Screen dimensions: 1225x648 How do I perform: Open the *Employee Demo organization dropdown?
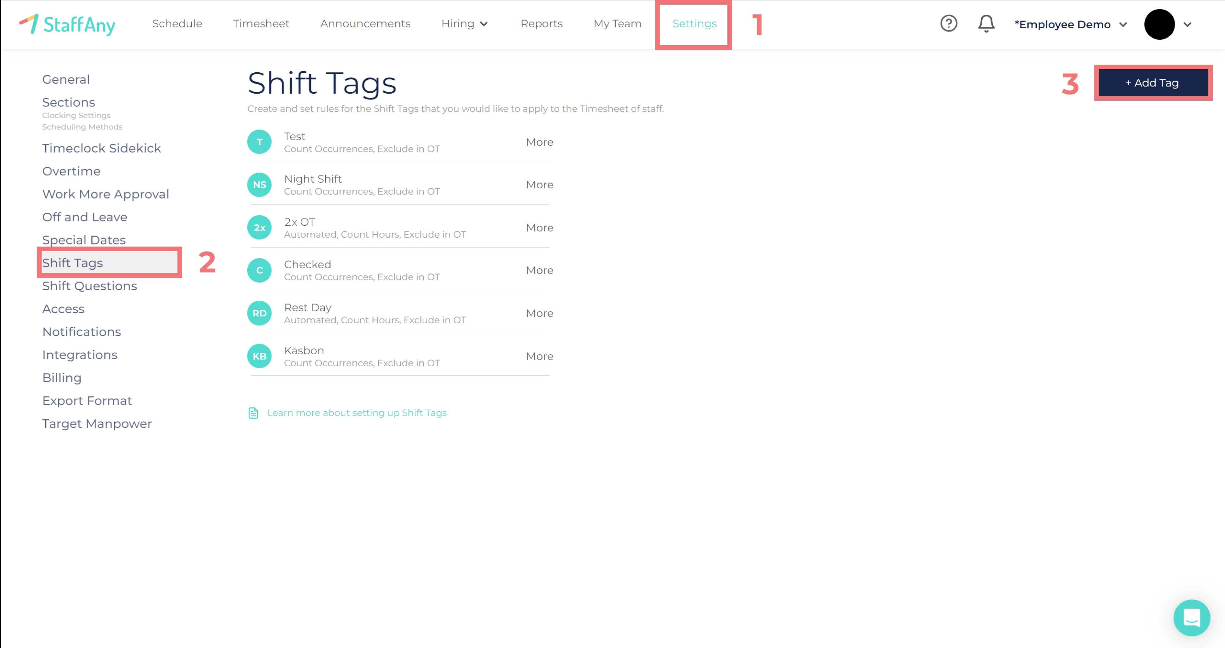tap(1070, 24)
